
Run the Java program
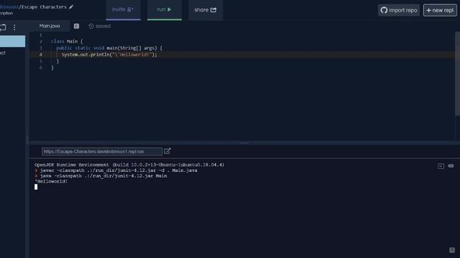tap(165, 9)
